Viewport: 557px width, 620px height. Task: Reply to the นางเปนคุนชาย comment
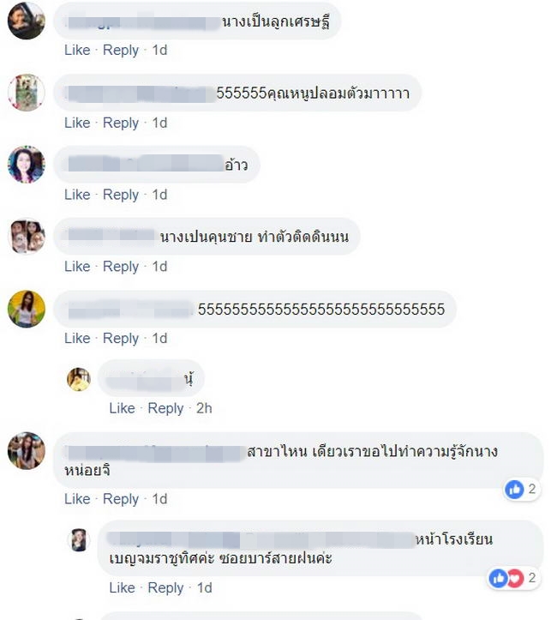[121, 267]
